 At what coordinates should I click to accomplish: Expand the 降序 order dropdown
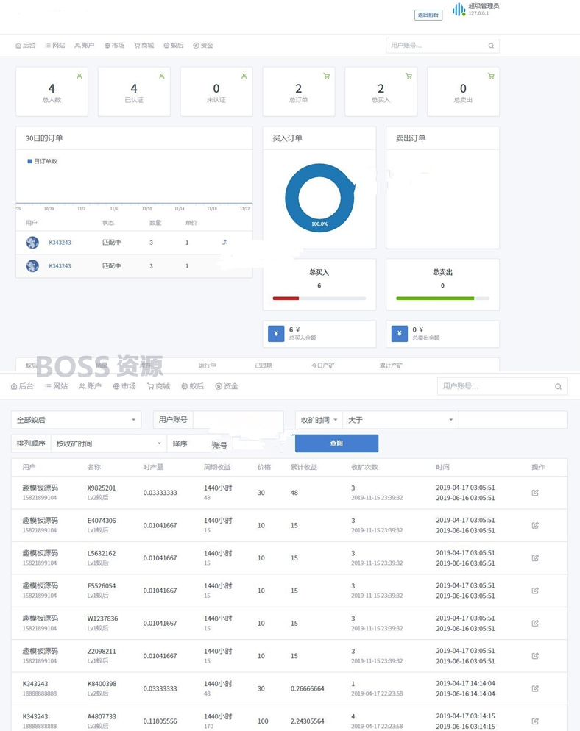tap(189, 443)
